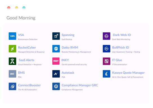Go to Compliance Manager GRC link
The height and width of the screenshot is (108, 153).
click(80, 85)
